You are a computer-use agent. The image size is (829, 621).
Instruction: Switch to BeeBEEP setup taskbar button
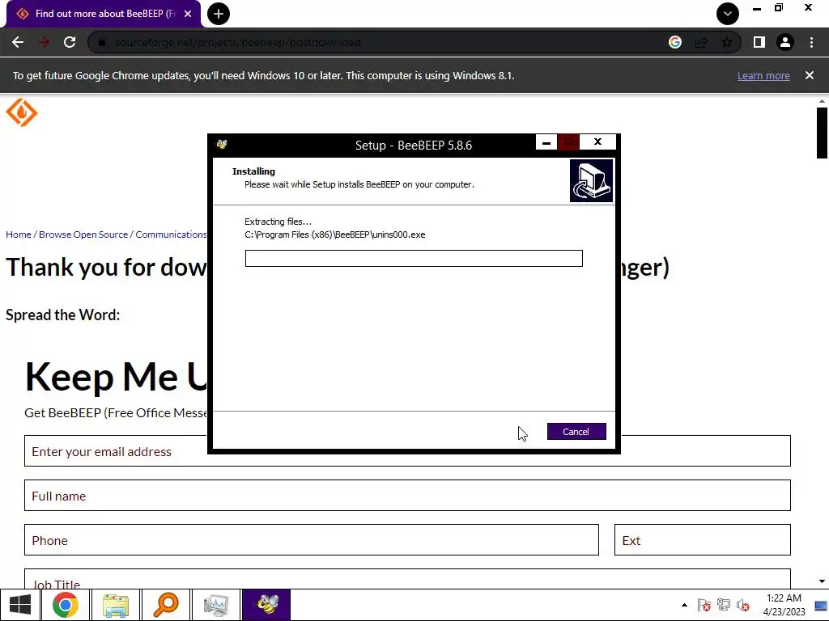266,605
